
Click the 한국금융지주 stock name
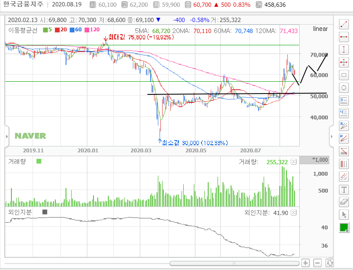pos(23,4)
